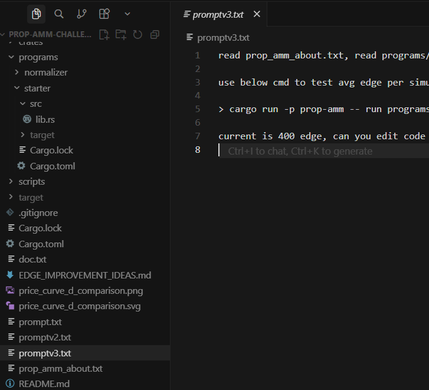Click gear icon of root Cargo.toml
The image size is (429, 390).
(x=10, y=244)
